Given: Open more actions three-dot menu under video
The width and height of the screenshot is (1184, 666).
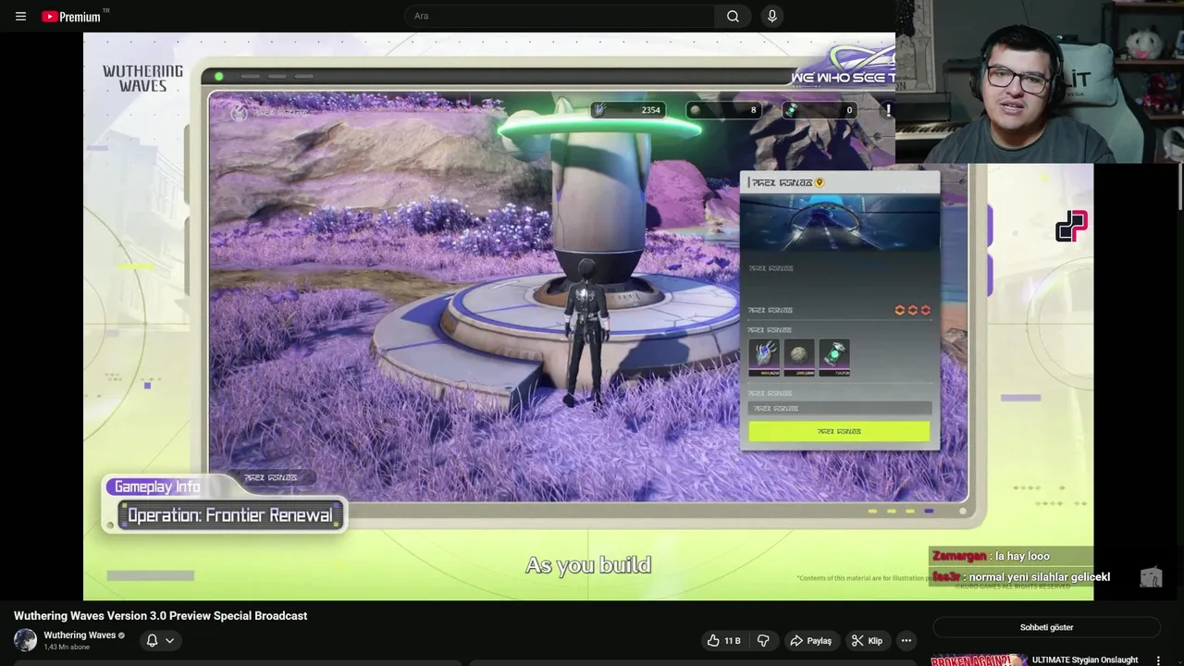Looking at the screenshot, I should (906, 640).
